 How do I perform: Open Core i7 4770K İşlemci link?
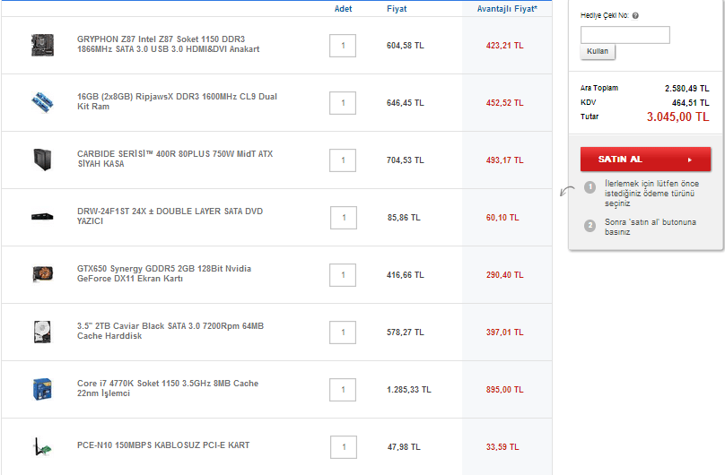click(168, 388)
